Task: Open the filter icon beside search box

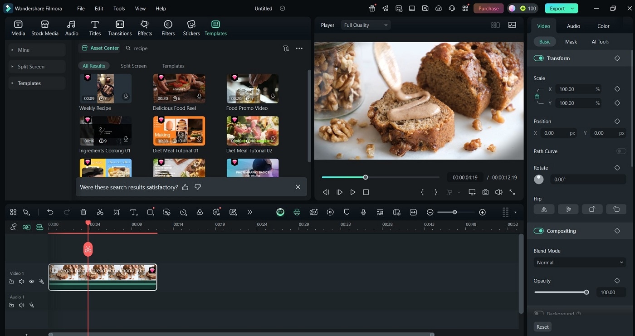Action: [286, 49]
